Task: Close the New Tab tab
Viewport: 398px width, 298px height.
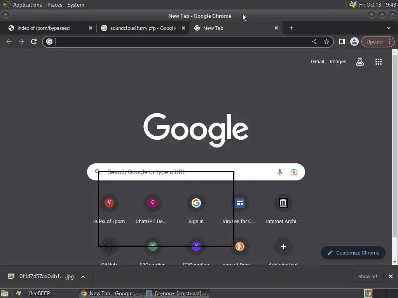Action: pos(276,28)
